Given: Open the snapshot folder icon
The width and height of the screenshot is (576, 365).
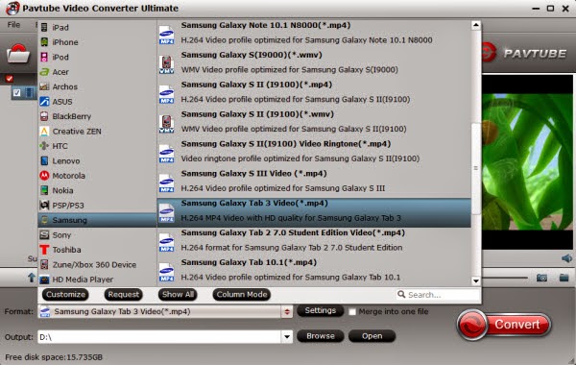Looking at the screenshot, I should [x=564, y=278].
